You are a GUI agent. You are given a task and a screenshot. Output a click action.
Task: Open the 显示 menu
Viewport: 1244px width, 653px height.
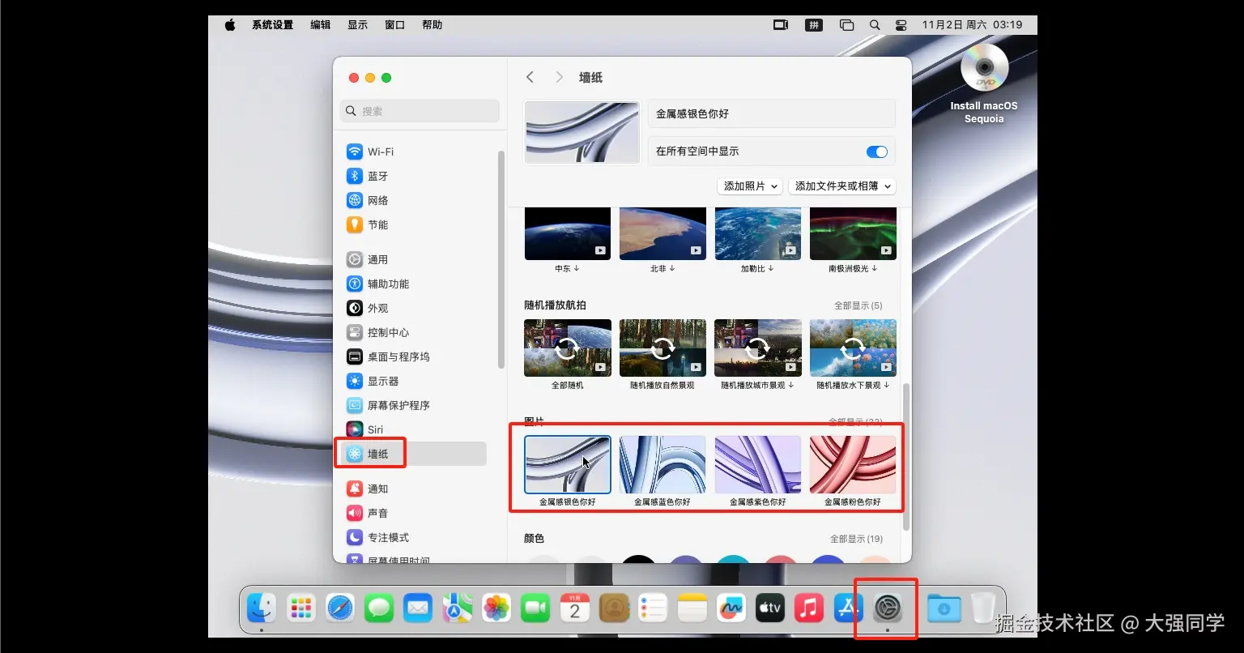tap(358, 25)
